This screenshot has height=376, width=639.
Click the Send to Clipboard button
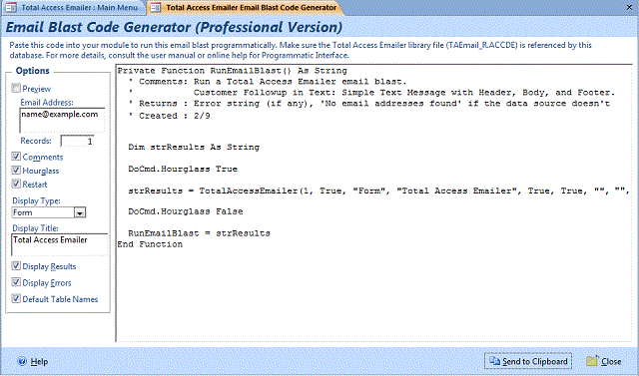(528, 361)
